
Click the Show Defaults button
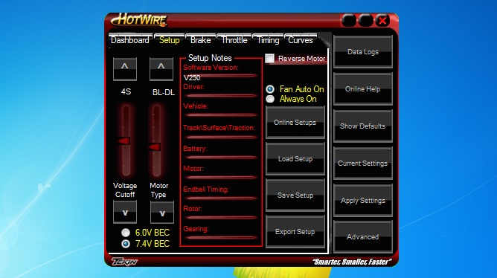click(363, 126)
